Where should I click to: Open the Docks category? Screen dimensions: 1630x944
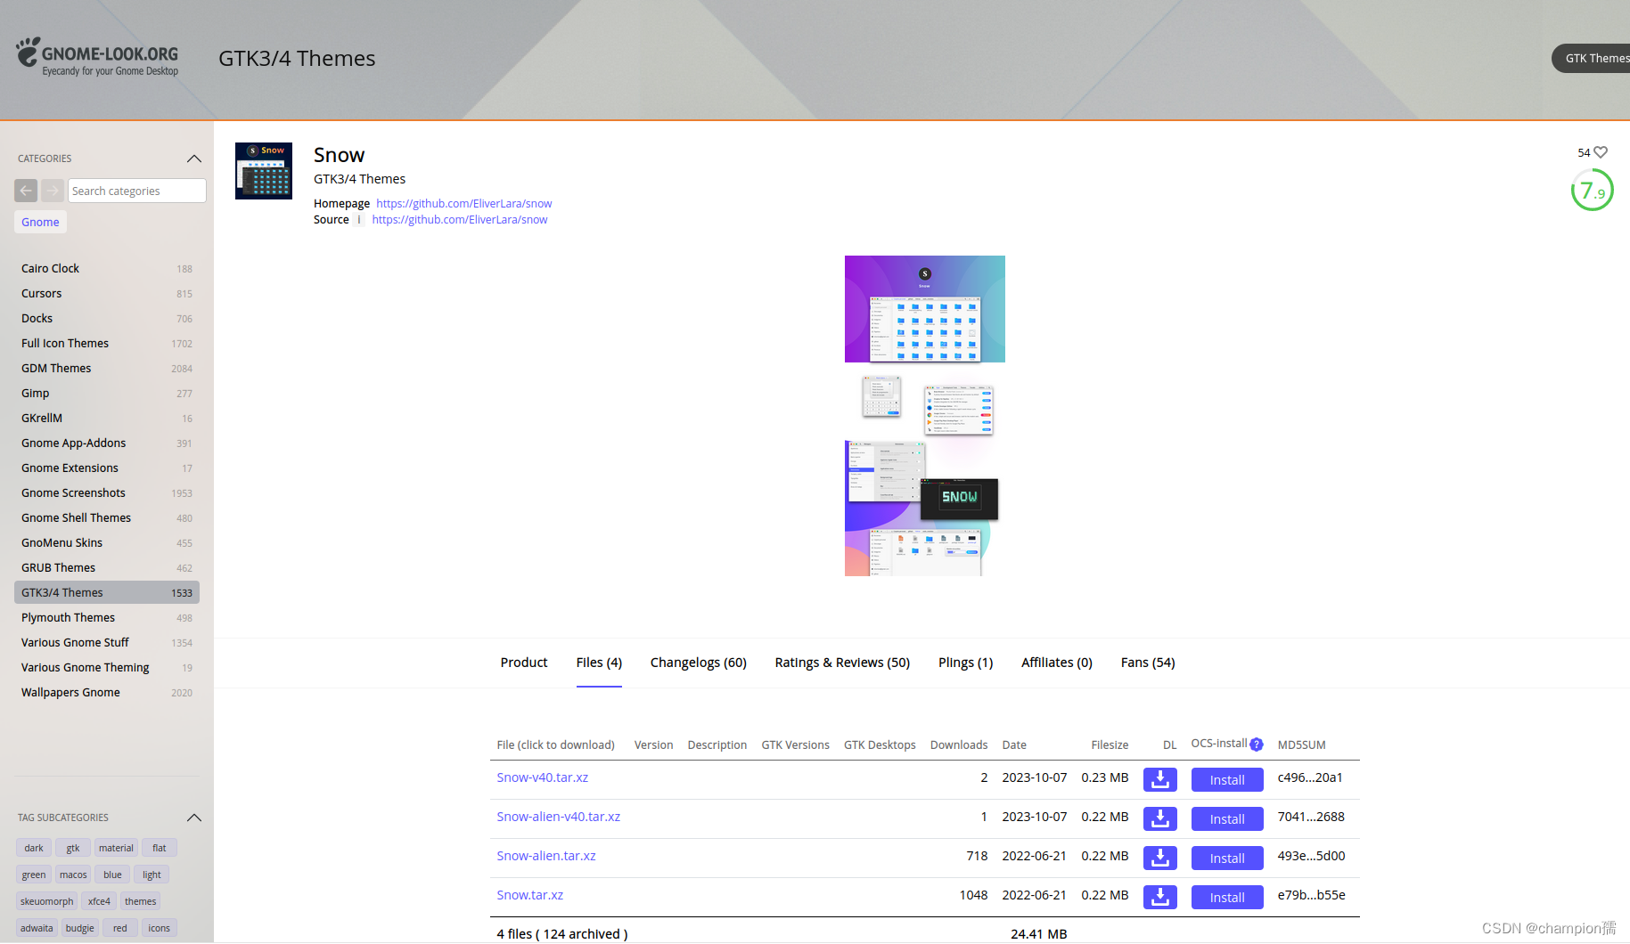pos(107,318)
